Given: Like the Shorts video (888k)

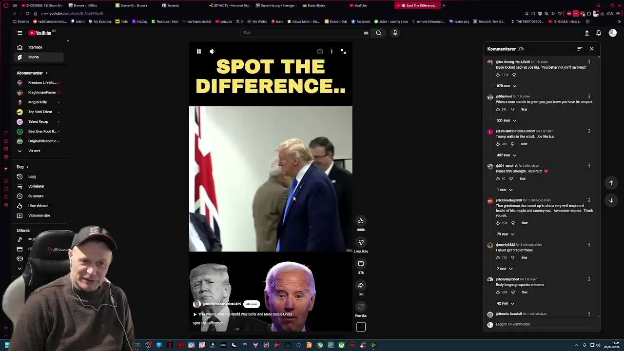Looking at the screenshot, I should pyautogui.click(x=361, y=221).
